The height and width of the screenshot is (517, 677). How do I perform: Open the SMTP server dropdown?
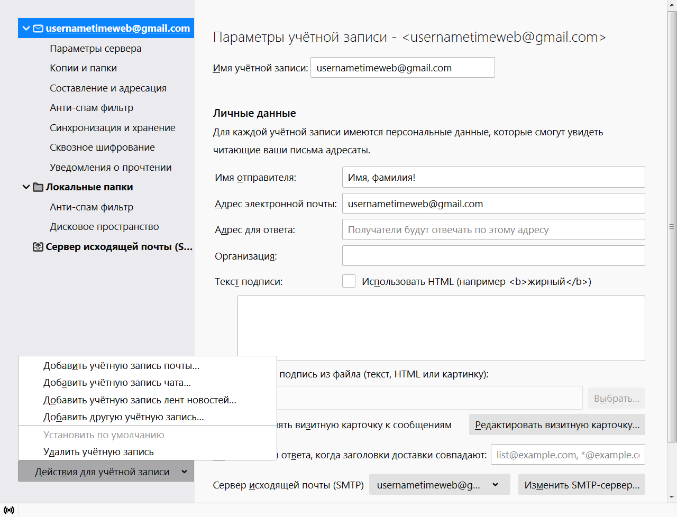(439, 485)
